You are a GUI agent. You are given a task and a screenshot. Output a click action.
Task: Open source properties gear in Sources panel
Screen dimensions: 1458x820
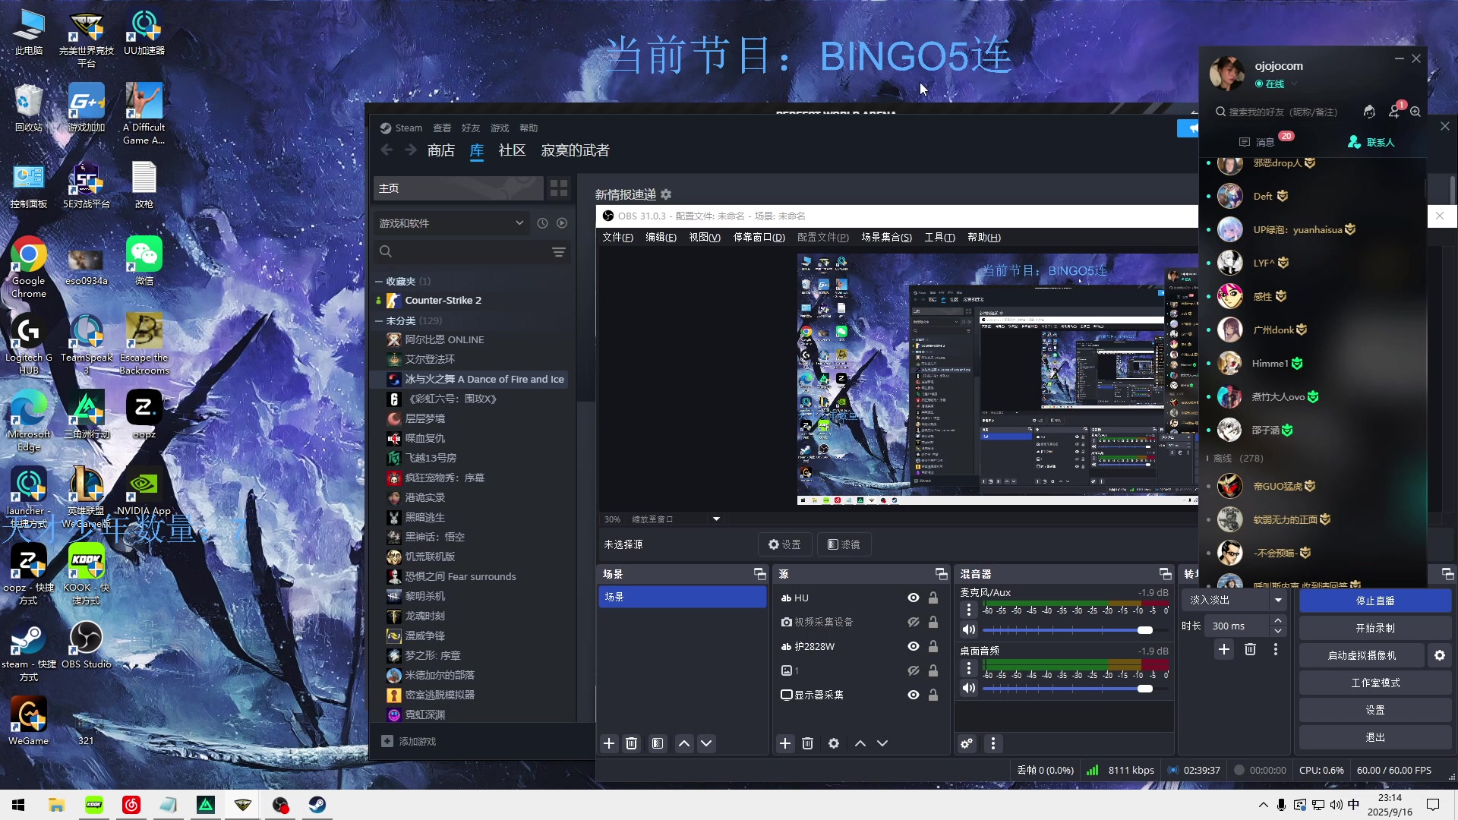(833, 743)
